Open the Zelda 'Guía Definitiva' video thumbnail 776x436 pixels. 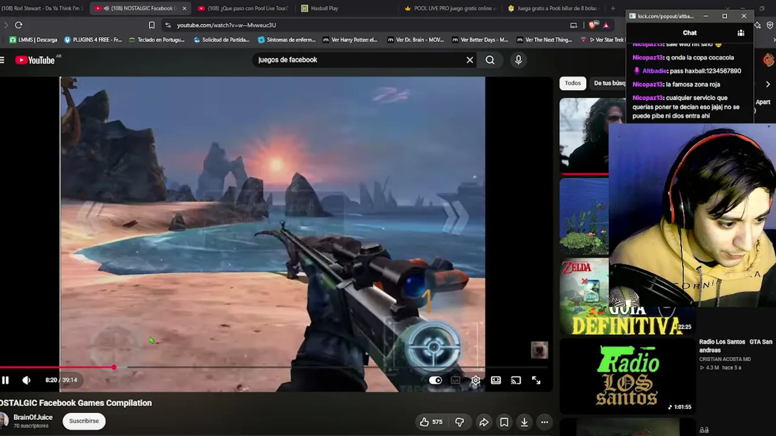[584, 297]
